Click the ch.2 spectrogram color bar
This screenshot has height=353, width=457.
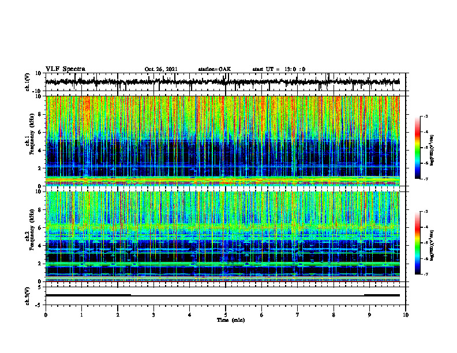click(417, 243)
